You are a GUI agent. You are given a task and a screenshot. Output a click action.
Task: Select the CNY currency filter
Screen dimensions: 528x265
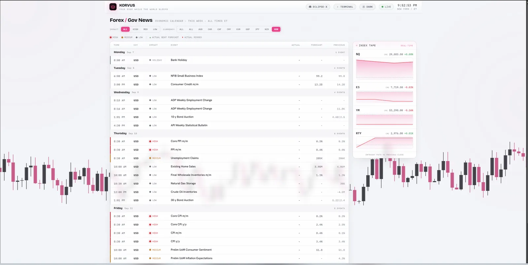[x=229, y=29]
